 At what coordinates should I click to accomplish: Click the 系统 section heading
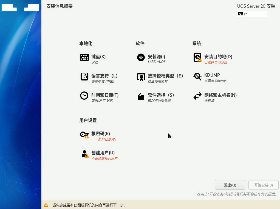point(197,43)
